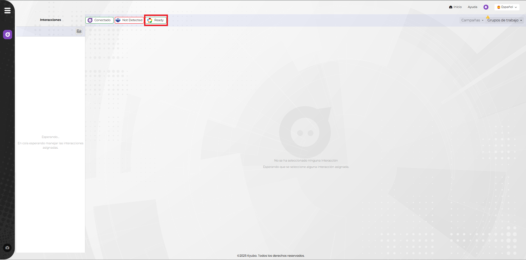Open the hamburger menu in the sidebar
The height and width of the screenshot is (260, 526).
(7, 11)
